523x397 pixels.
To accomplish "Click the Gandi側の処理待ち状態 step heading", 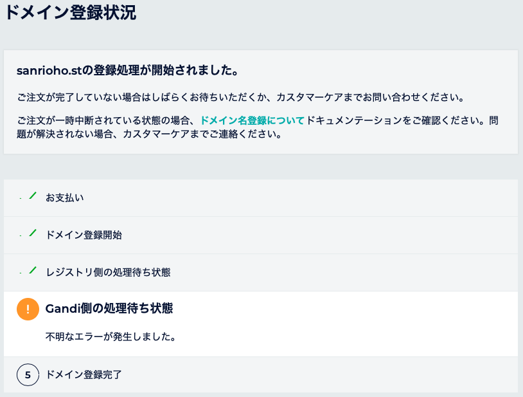I will click(109, 309).
